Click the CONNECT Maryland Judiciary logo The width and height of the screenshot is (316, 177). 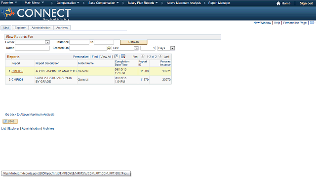point(36,13)
